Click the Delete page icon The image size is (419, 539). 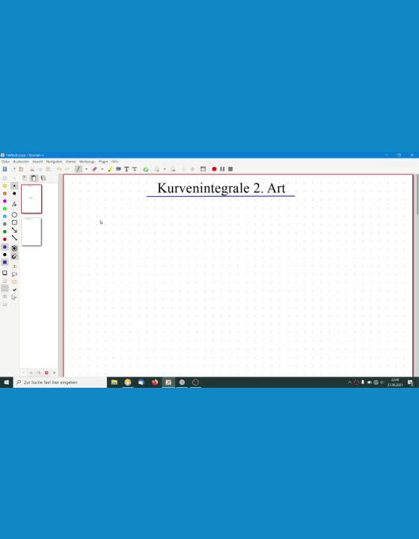click(x=173, y=168)
